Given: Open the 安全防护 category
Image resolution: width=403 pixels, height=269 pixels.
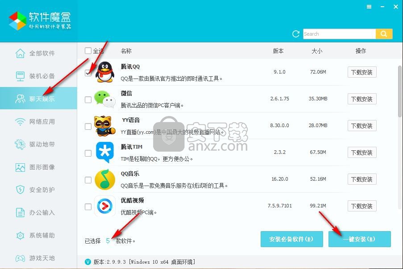Looking at the screenshot, I should 38,190.
